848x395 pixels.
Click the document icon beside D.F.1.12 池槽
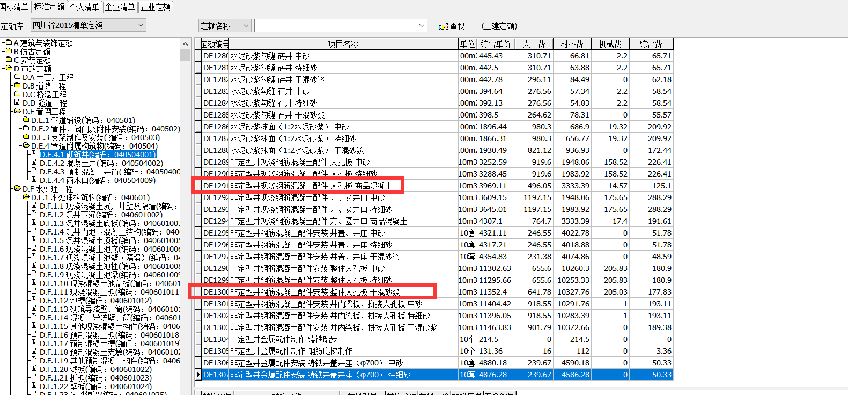click(34, 300)
